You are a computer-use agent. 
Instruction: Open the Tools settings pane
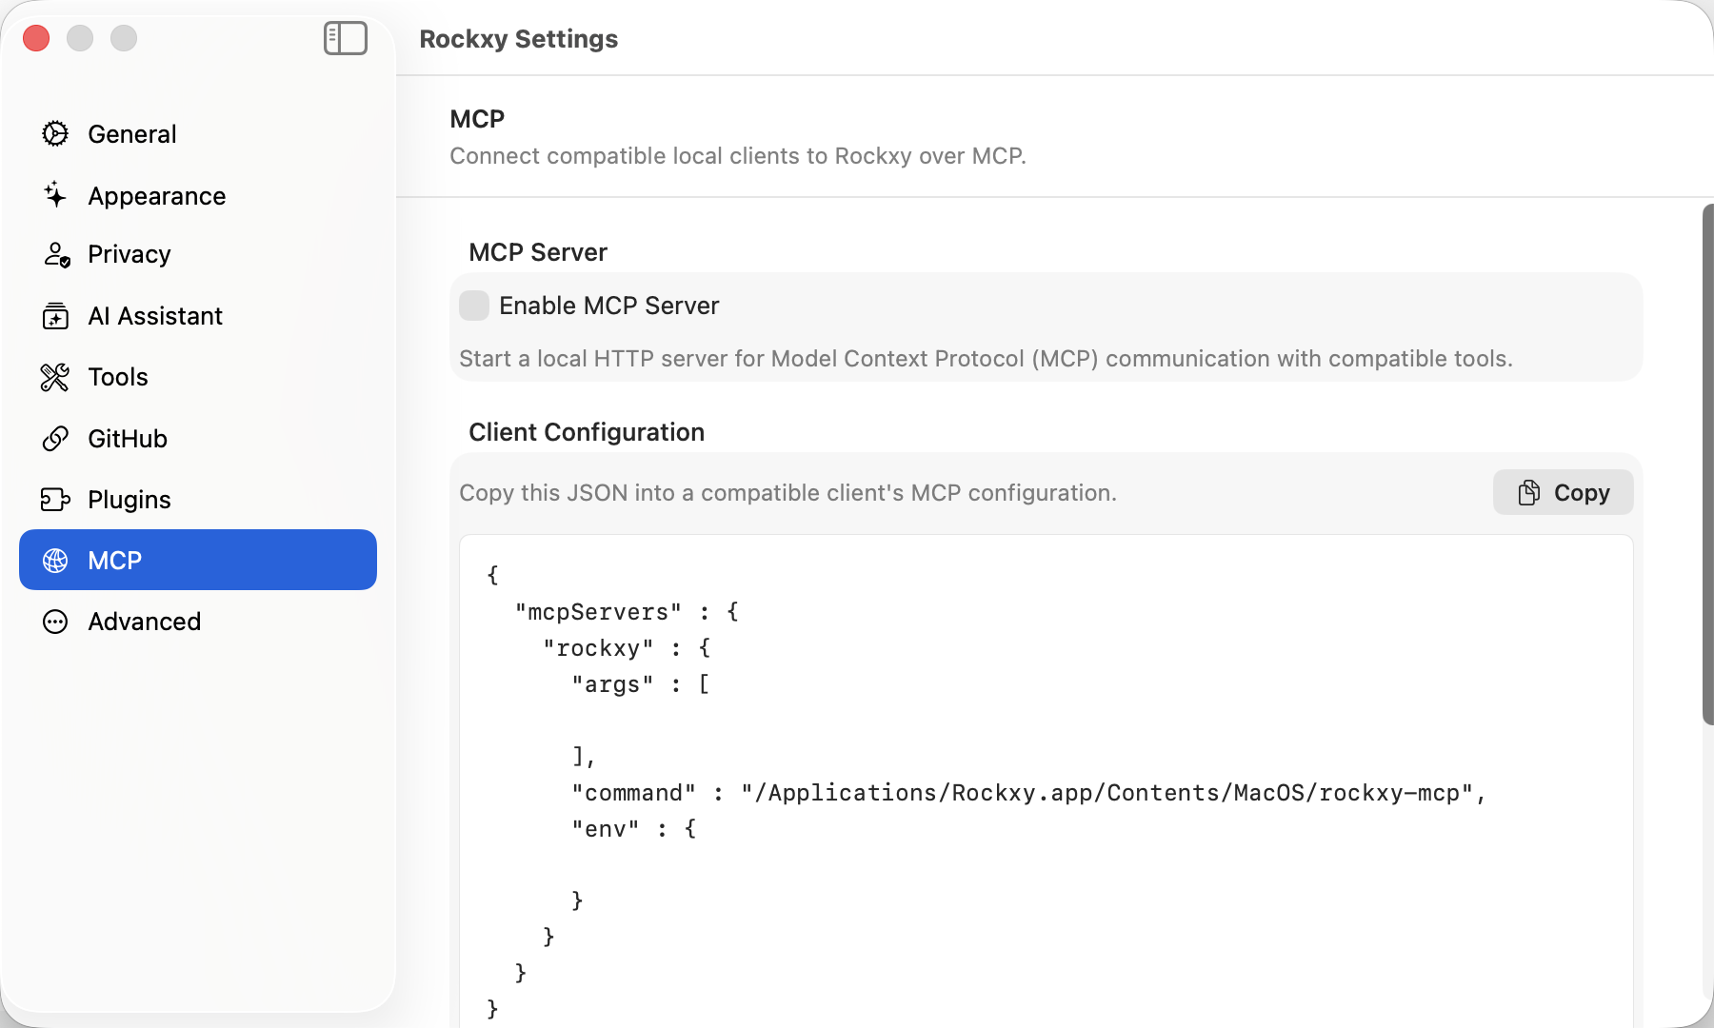(198, 377)
